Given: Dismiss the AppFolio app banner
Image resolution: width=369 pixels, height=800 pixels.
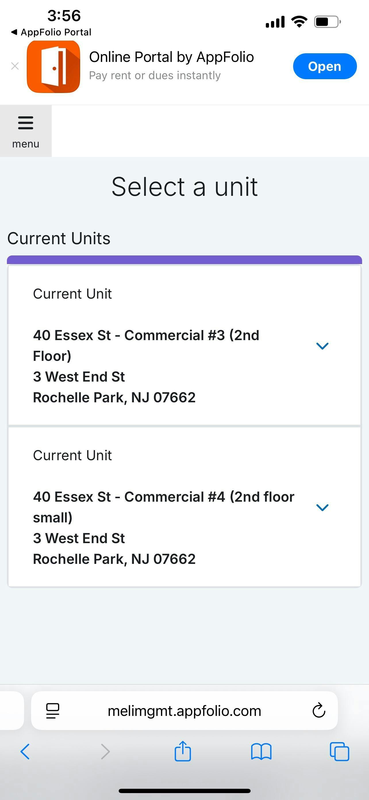Looking at the screenshot, I should [x=15, y=66].
